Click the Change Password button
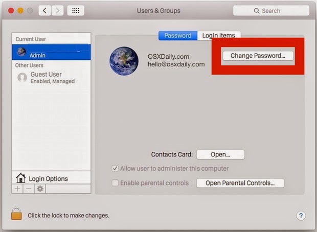The width and height of the screenshot is (317, 232). [x=258, y=56]
